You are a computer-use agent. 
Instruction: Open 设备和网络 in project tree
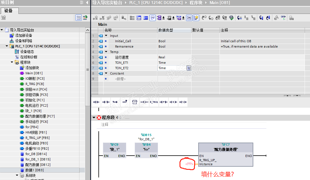click(24, 41)
